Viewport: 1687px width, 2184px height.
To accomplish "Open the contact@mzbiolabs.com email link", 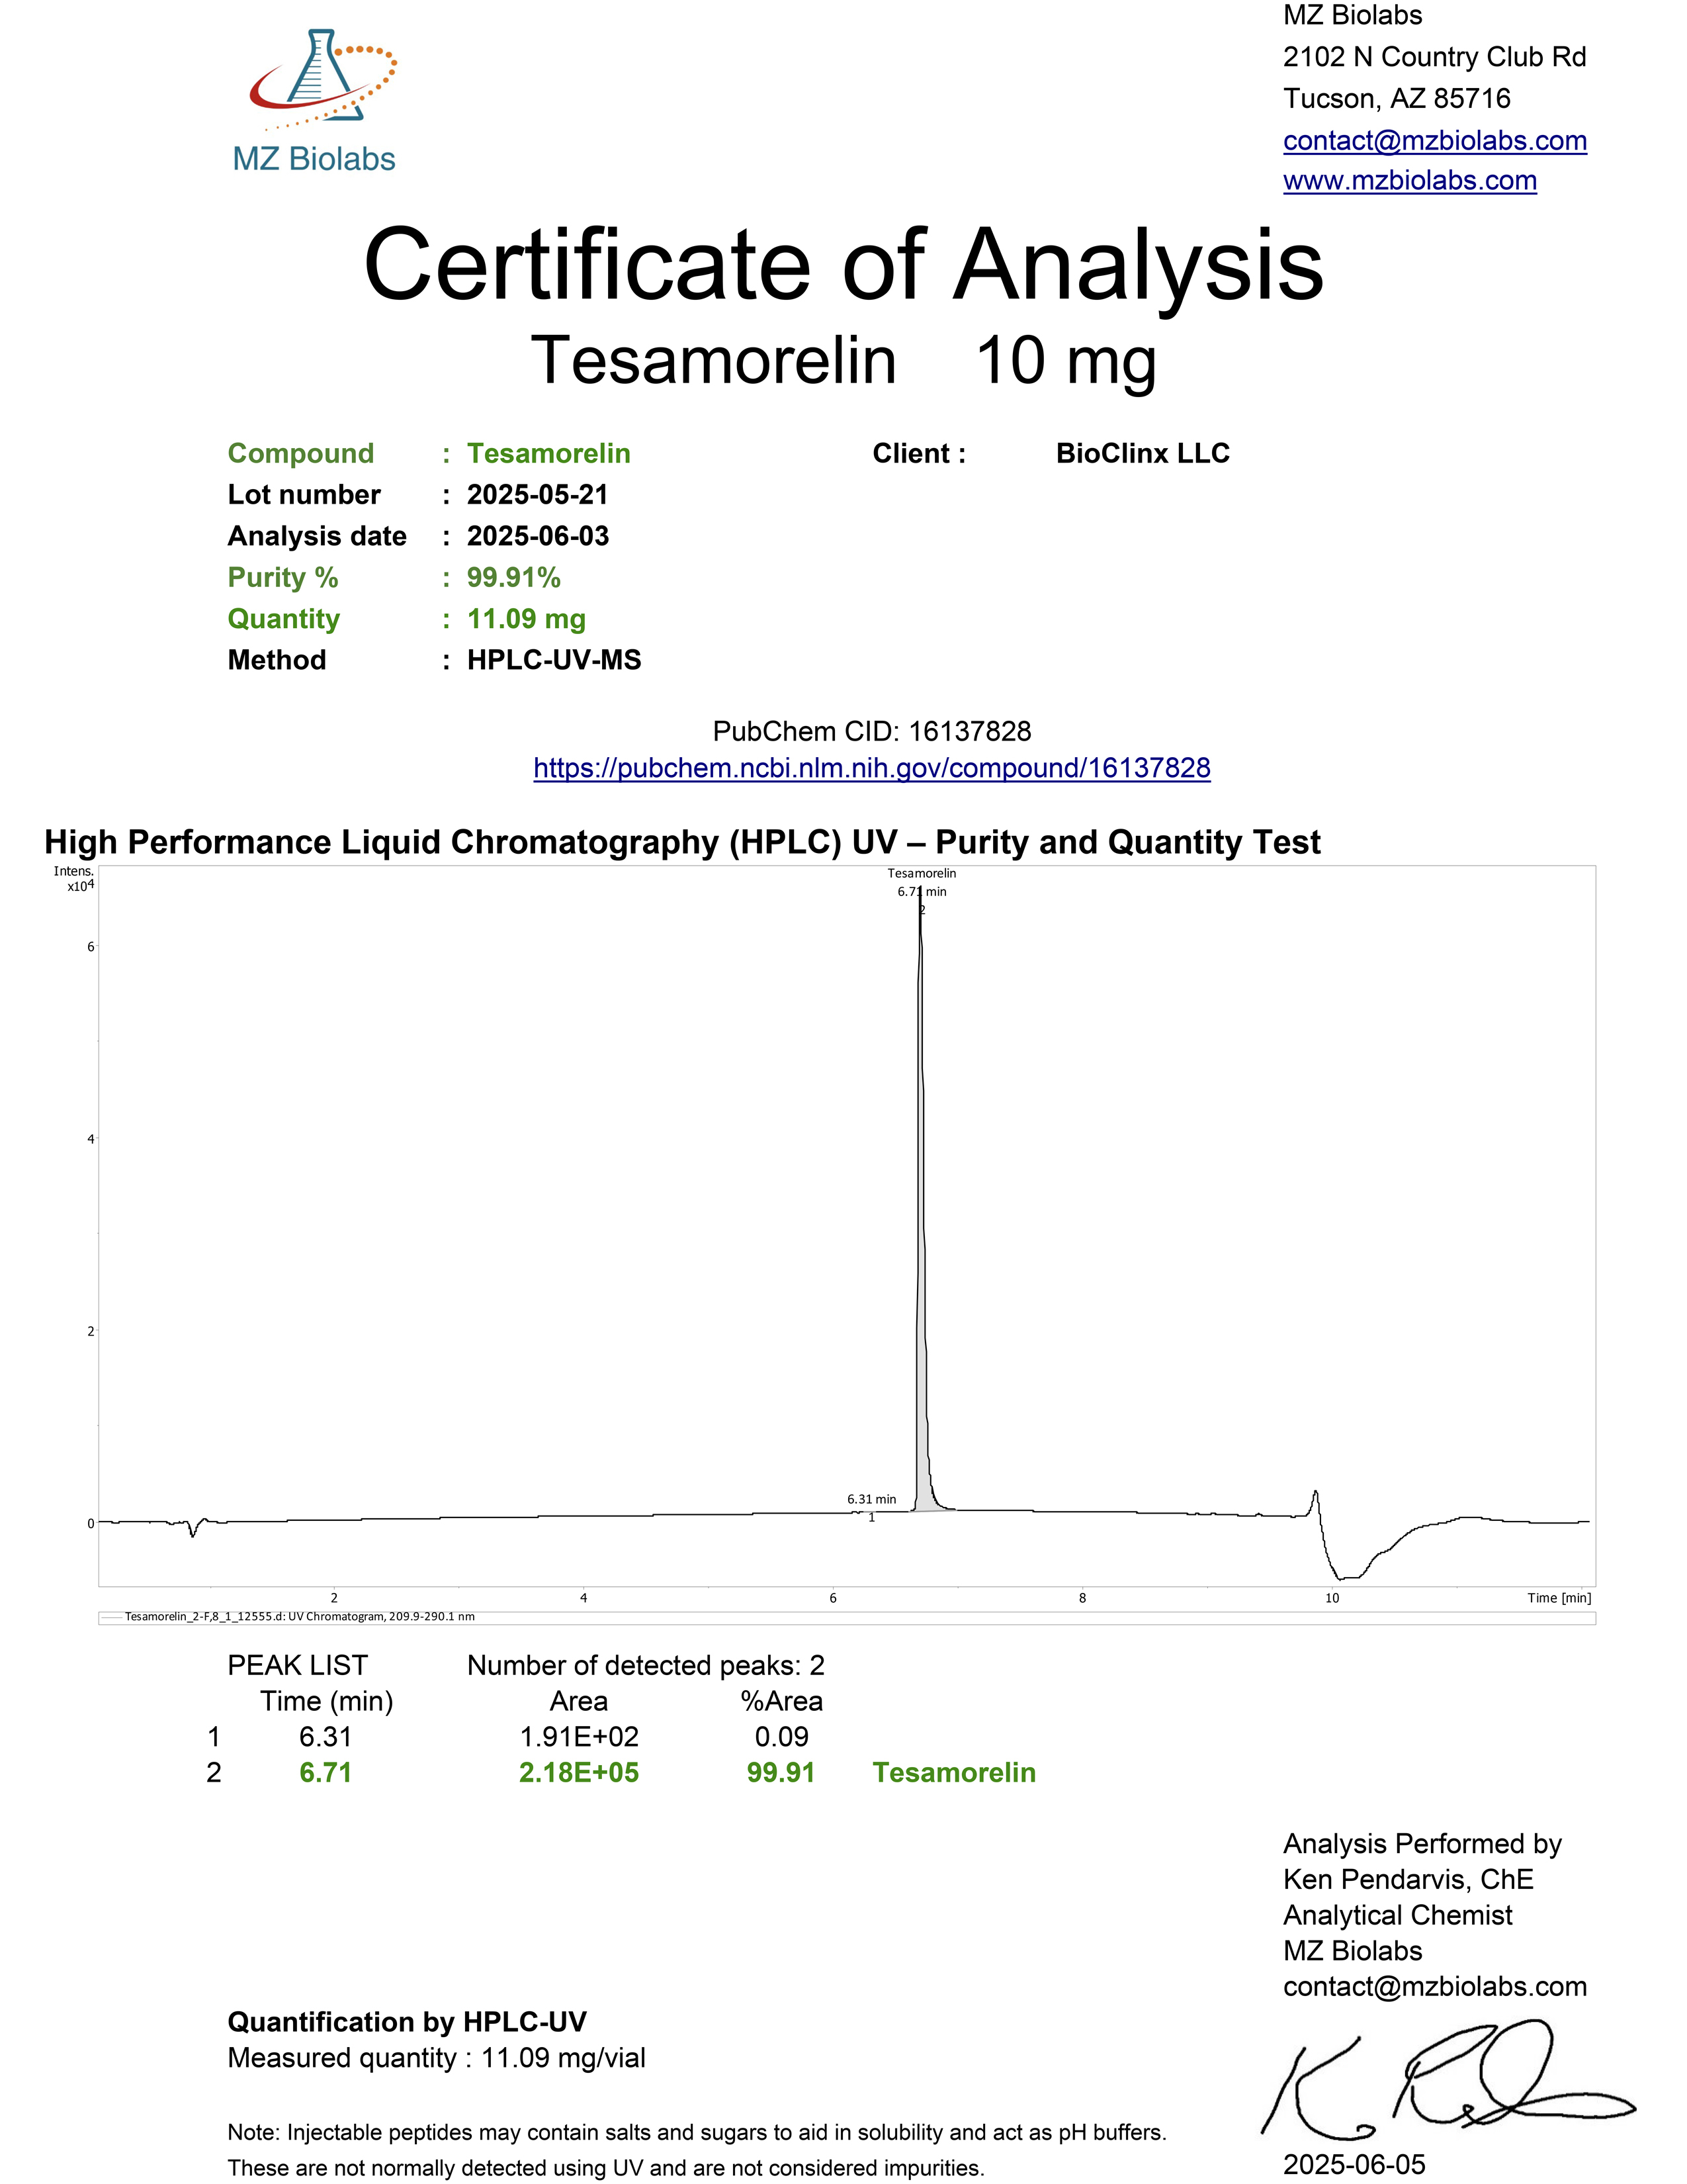I will point(1434,141).
